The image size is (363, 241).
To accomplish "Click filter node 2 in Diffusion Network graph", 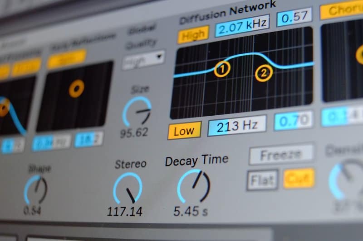I will pyautogui.click(x=263, y=73).
